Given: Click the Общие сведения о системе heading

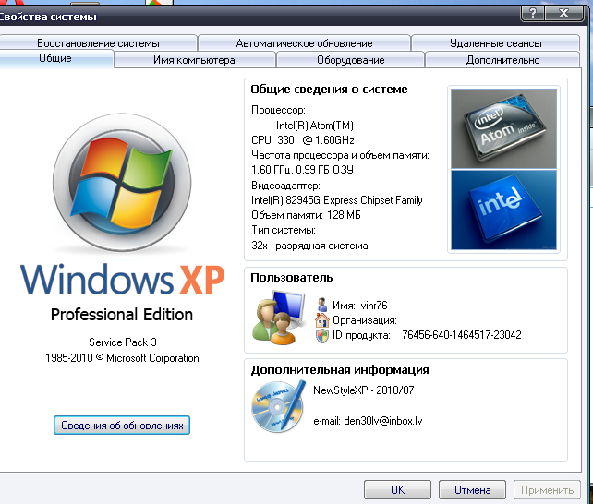Looking at the screenshot, I should click(329, 90).
